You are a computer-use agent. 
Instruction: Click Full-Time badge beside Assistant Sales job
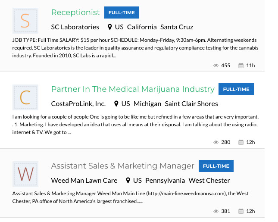[216, 166]
